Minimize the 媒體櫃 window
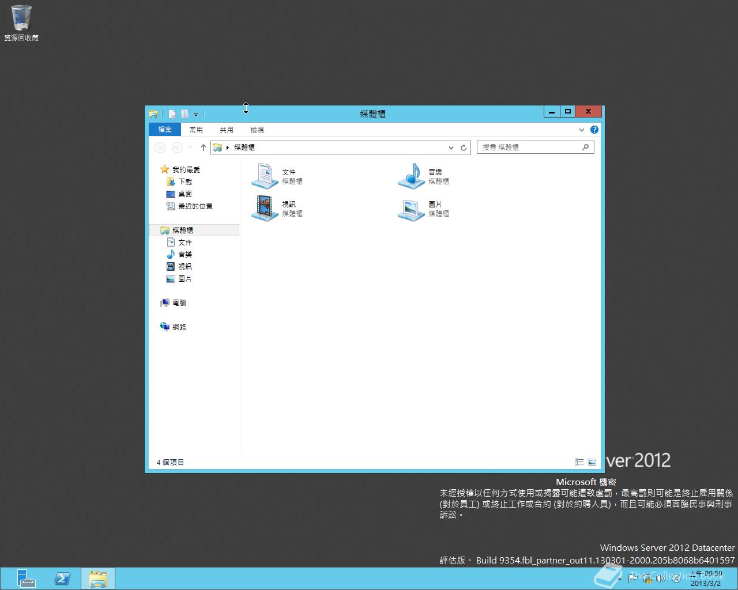This screenshot has height=590, width=738. point(552,112)
